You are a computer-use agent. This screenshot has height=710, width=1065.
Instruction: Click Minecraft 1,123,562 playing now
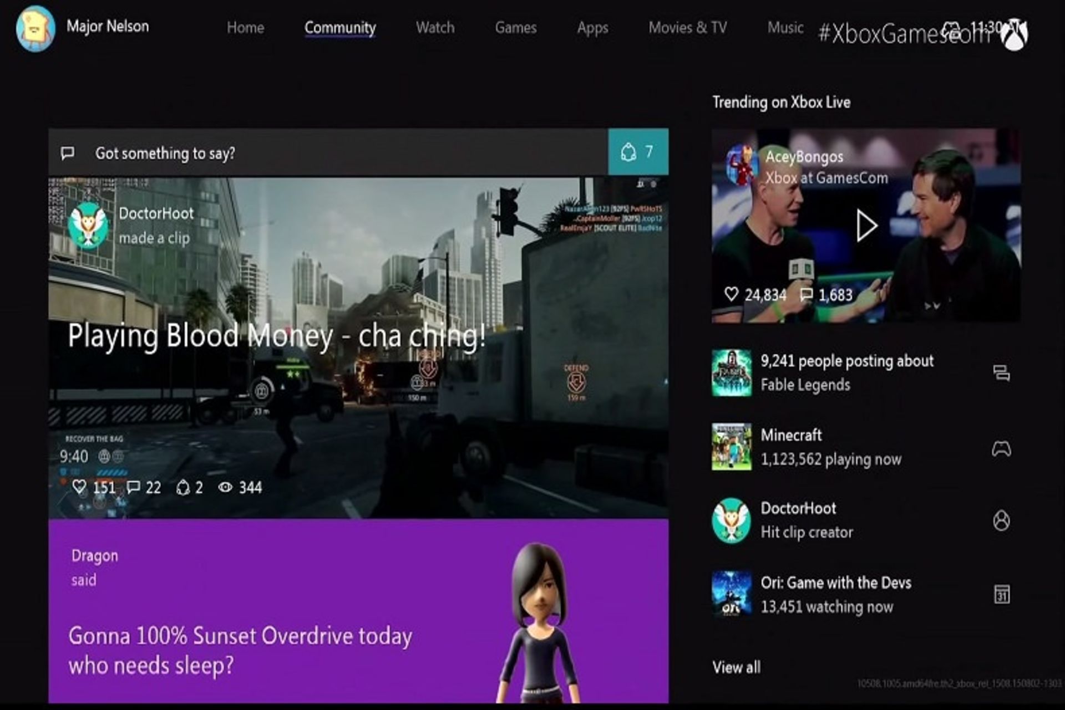click(x=830, y=447)
